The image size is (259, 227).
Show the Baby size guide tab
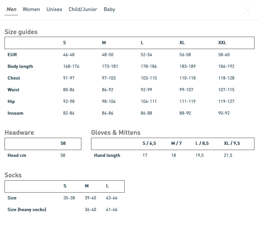[x=109, y=9]
